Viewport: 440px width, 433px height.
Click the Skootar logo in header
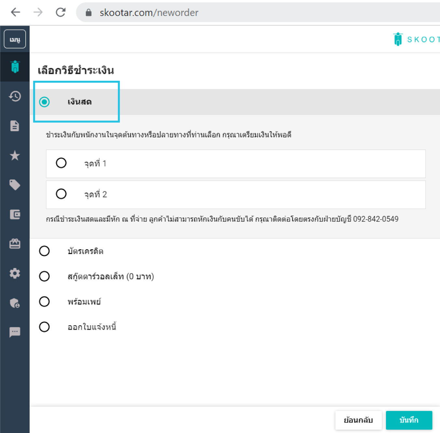coord(416,39)
